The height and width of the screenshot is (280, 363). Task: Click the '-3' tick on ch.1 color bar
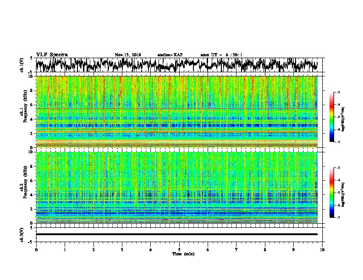(x=338, y=92)
